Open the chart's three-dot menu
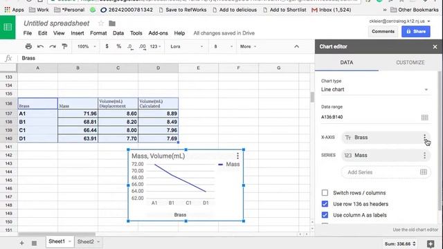443x249 pixels. pyautogui.click(x=237, y=156)
